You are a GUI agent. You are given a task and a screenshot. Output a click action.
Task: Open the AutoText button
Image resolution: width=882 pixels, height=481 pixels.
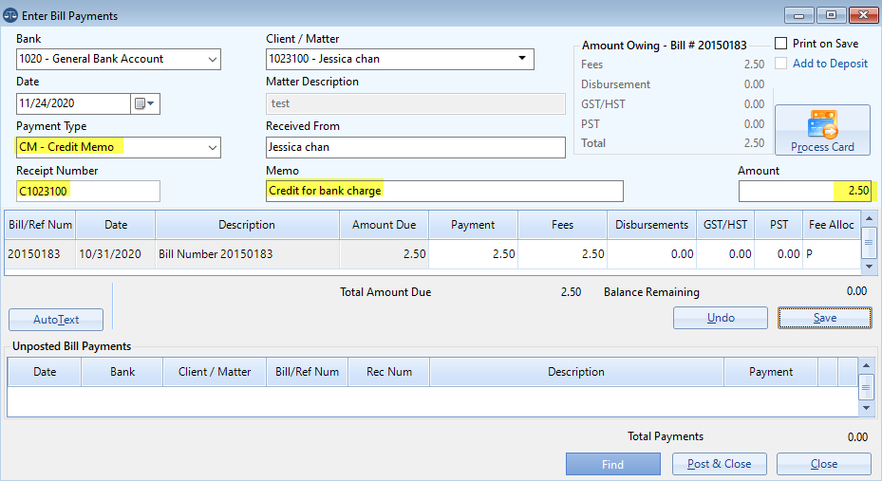pos(56,320)
